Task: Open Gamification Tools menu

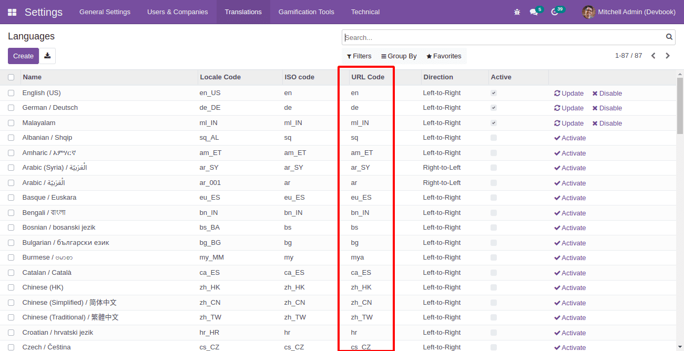Action: pos(307,12)
